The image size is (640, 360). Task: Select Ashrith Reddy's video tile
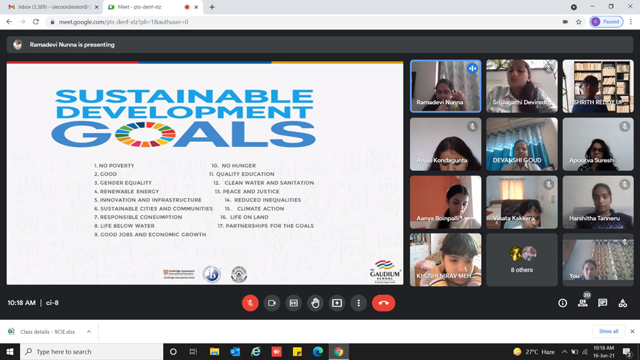point(598,86)
